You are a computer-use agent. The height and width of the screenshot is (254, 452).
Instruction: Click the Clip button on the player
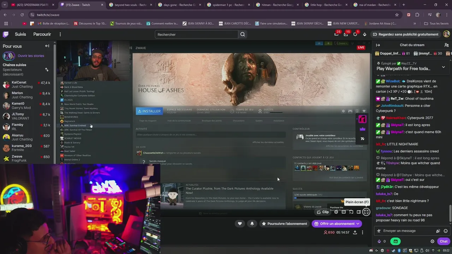(x=323, y=212)
